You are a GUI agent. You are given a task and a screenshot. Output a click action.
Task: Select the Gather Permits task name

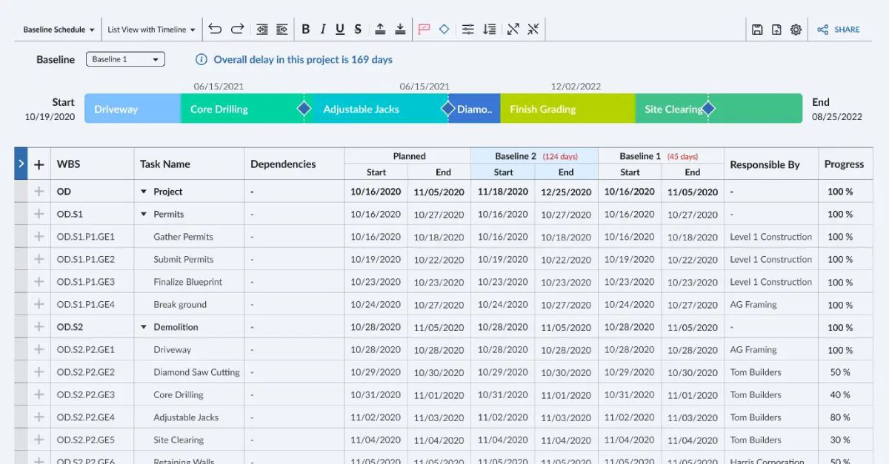[x=183, y=237]
